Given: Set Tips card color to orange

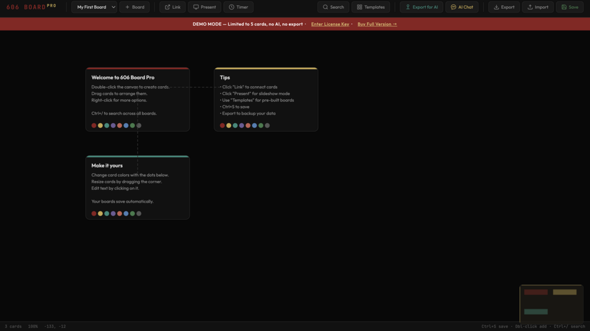Looking at the screenshot, I should coord(248,125).
